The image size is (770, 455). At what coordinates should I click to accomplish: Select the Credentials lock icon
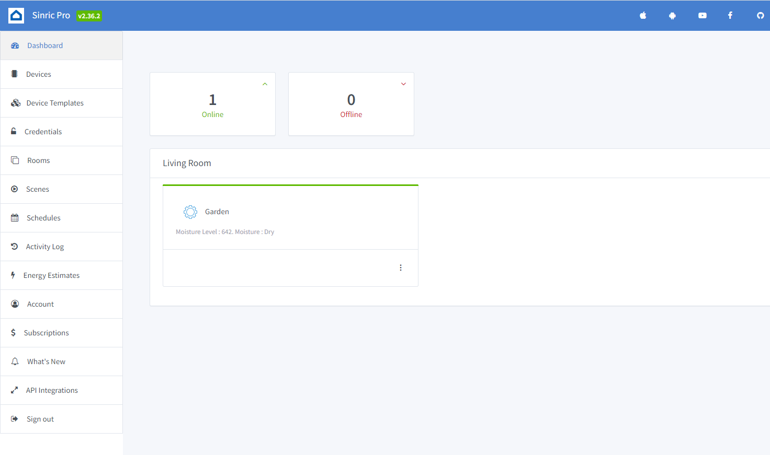click(14, 131)
